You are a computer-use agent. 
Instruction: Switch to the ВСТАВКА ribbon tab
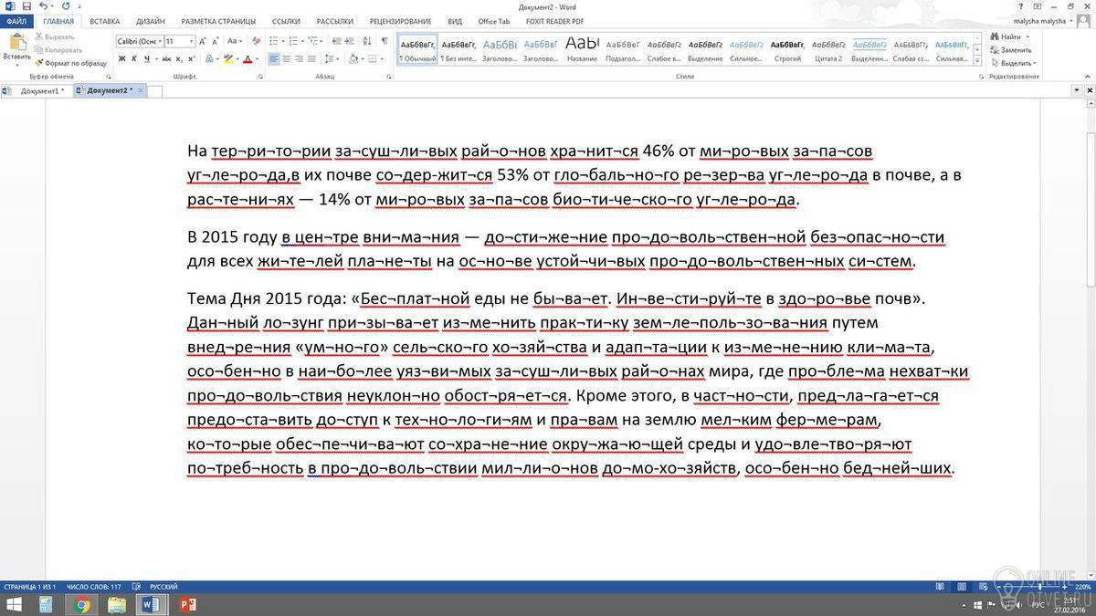click(x=104, y=20)
